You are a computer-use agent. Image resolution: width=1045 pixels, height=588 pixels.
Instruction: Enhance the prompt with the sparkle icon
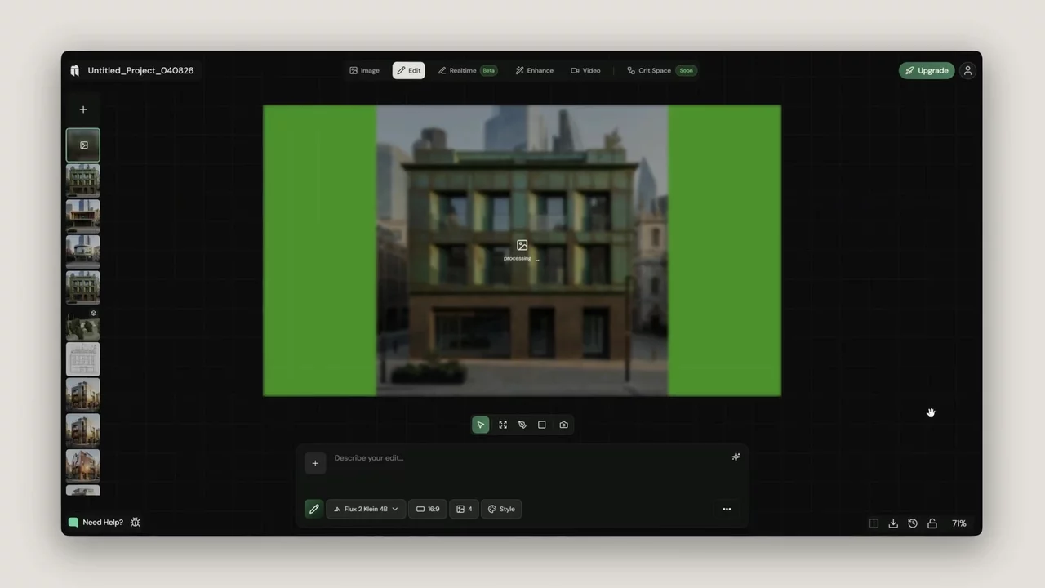[736, 457]
